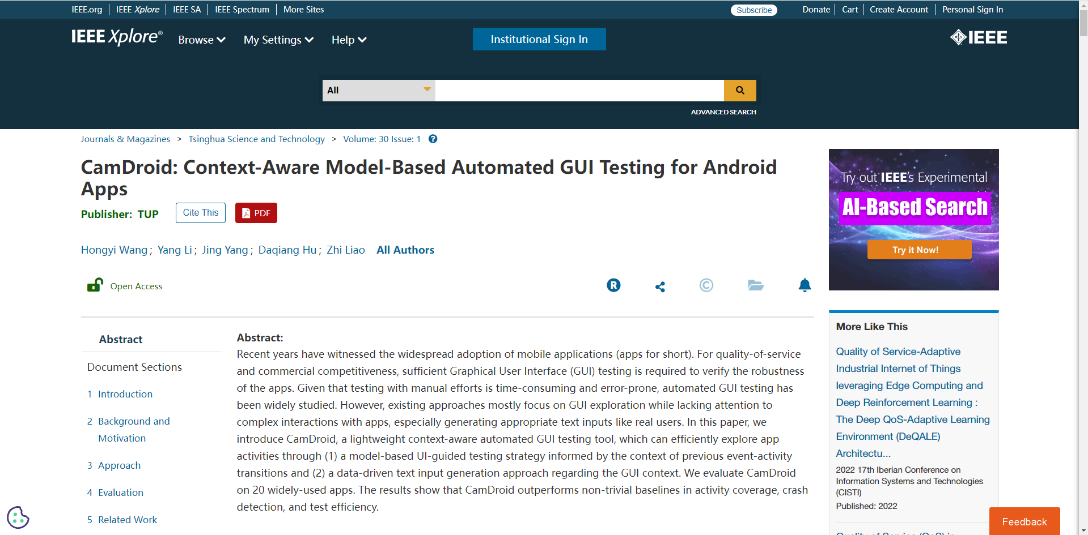
Task: Select the Abstract tab in sidebar
Action: point(121,340)
